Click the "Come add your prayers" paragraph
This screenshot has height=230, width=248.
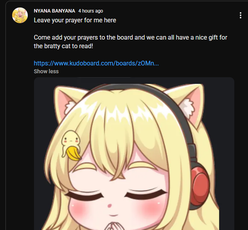pos(131,42)
